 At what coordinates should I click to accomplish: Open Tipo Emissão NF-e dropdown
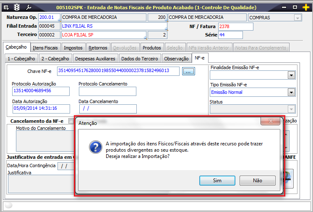(291, 92)
